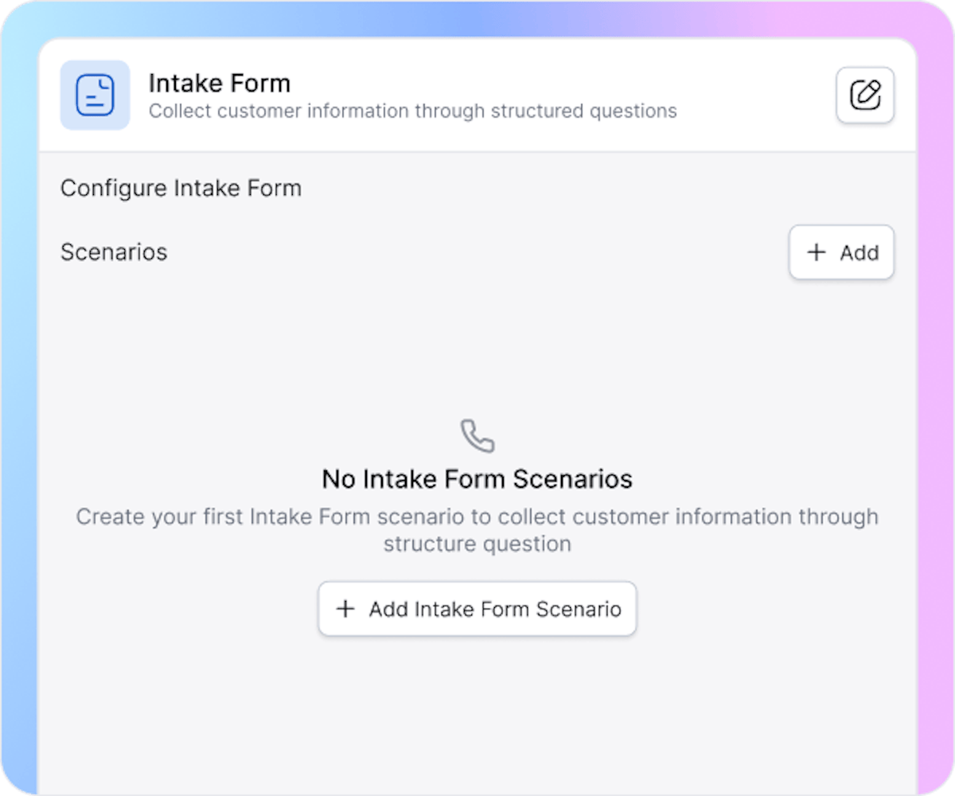Click the empty state description paragraph

[477, 529]
